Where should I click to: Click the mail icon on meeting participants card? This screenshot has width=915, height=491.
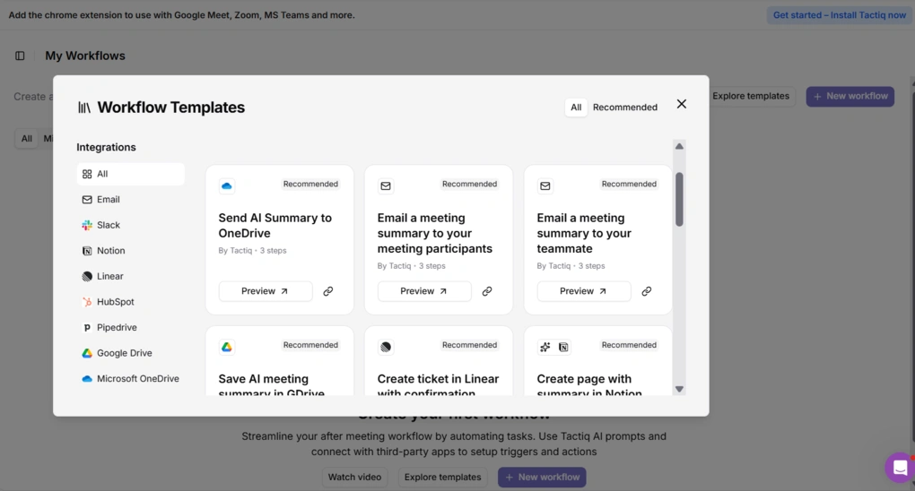[386, 186]
